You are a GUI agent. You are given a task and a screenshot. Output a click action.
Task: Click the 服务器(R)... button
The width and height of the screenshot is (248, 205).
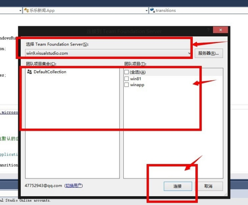tap(209, 53)
